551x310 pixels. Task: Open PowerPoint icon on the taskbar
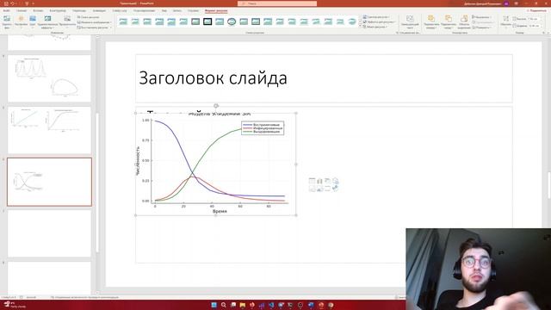321,305
